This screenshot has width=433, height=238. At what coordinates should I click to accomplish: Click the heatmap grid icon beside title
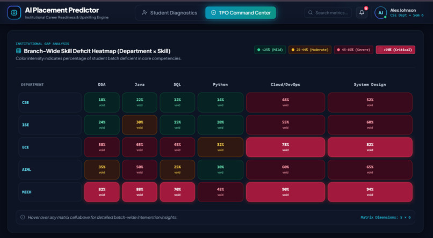point(18,51)
